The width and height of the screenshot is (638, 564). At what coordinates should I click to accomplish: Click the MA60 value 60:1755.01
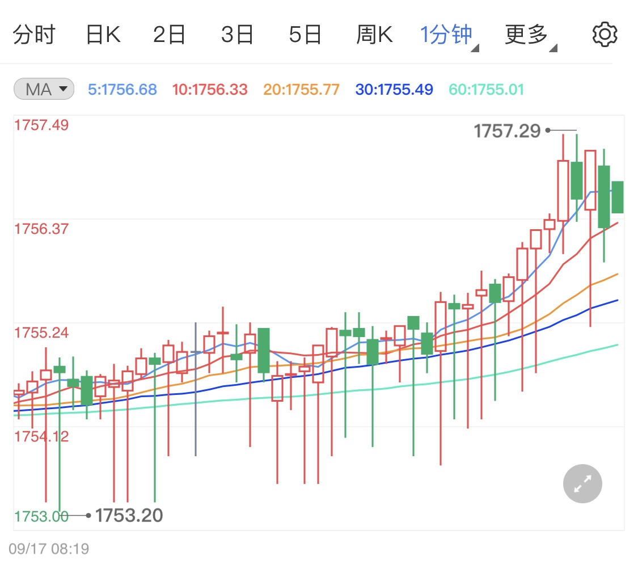pyautogui.click(x=486, y=89)
